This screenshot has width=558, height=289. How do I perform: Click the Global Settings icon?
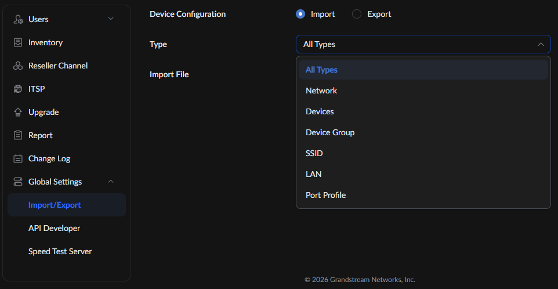(x=18, y=182)
